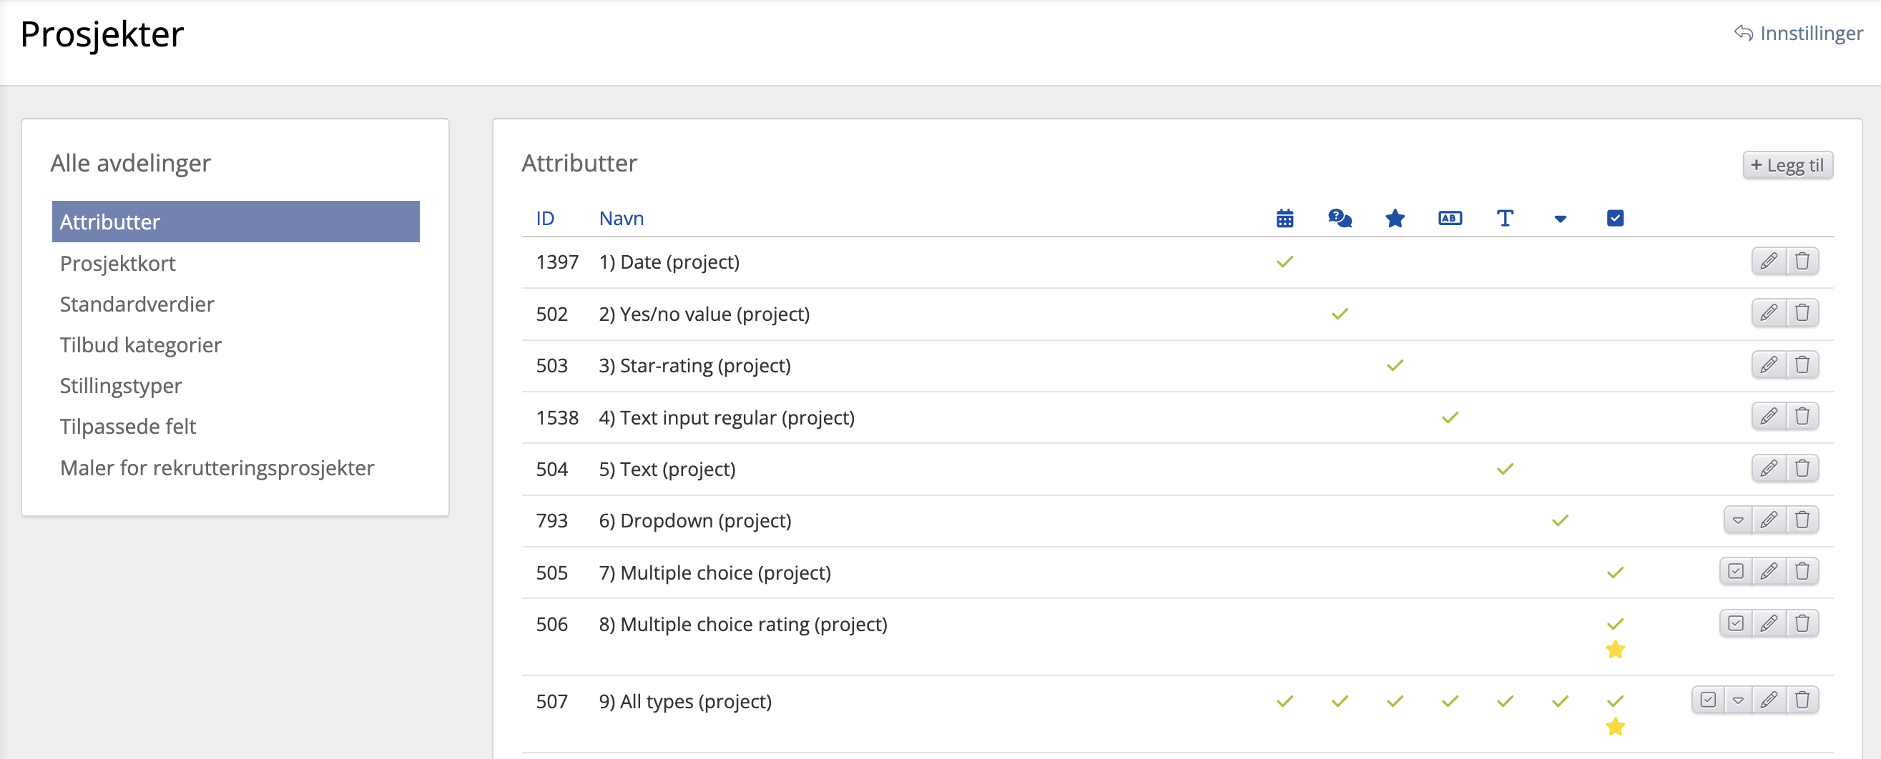Viewport: 1881px width, 759px height.
Task: Delete the Yes/no value (project) attribute
Action: [x=1802, y=313]
